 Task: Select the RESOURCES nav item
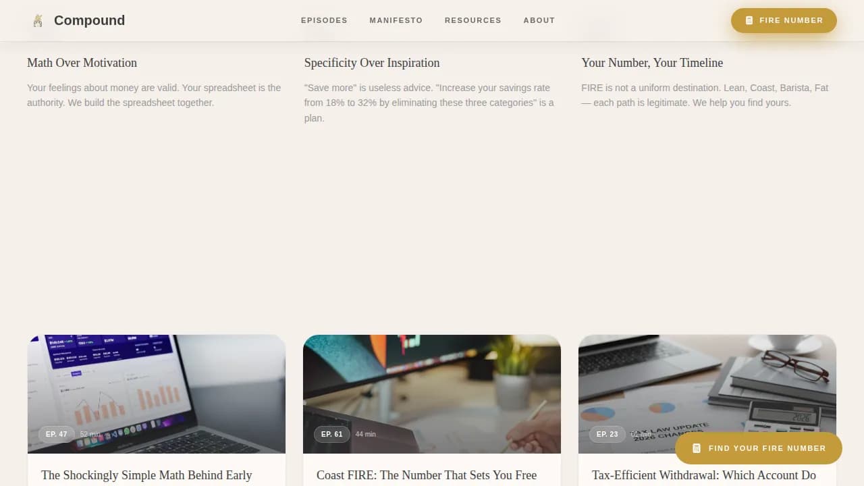(473, 20)
